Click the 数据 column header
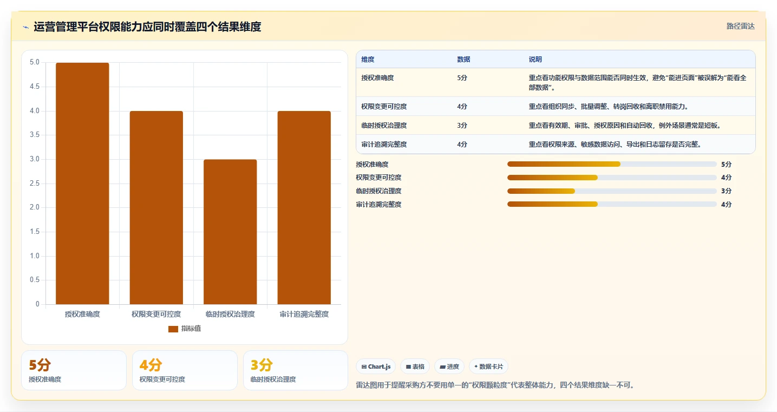The height and width of the screenshot is (412, 777). pos(463,60)
